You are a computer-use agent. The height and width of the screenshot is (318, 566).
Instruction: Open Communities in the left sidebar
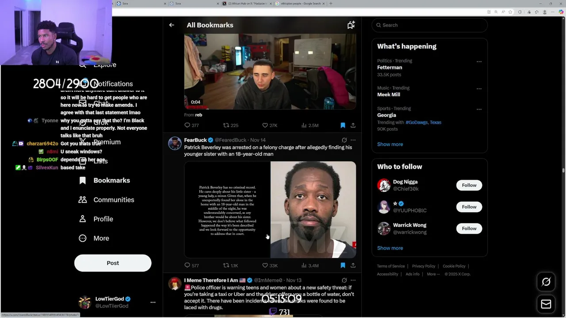pos(106,200)
